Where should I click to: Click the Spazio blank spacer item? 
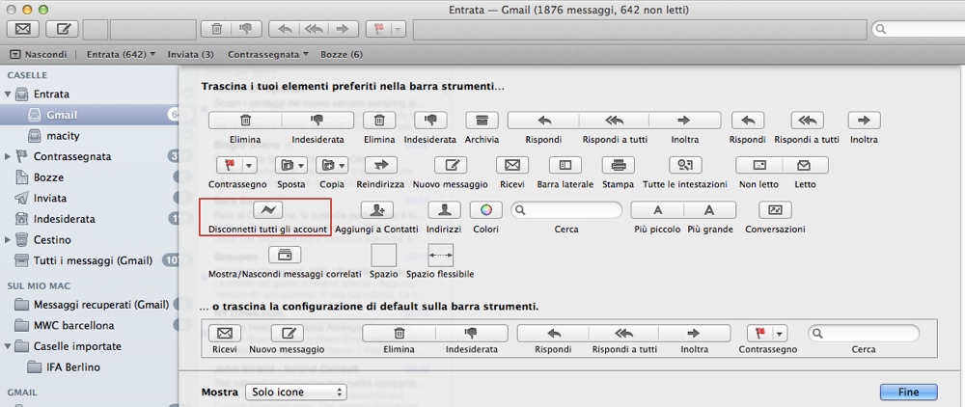[x=383, y=256]
